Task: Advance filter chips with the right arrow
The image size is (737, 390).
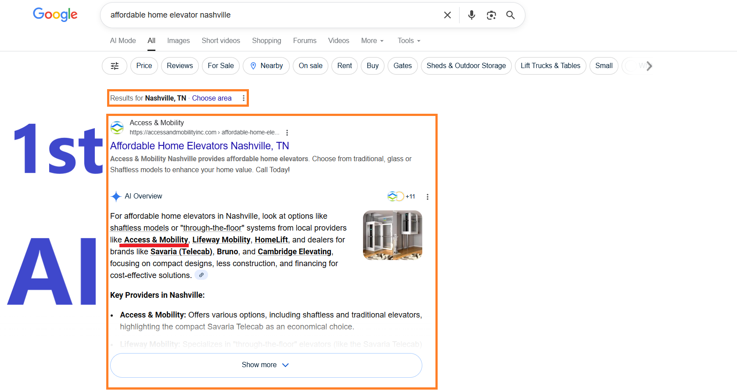Action: pos(649,66)
